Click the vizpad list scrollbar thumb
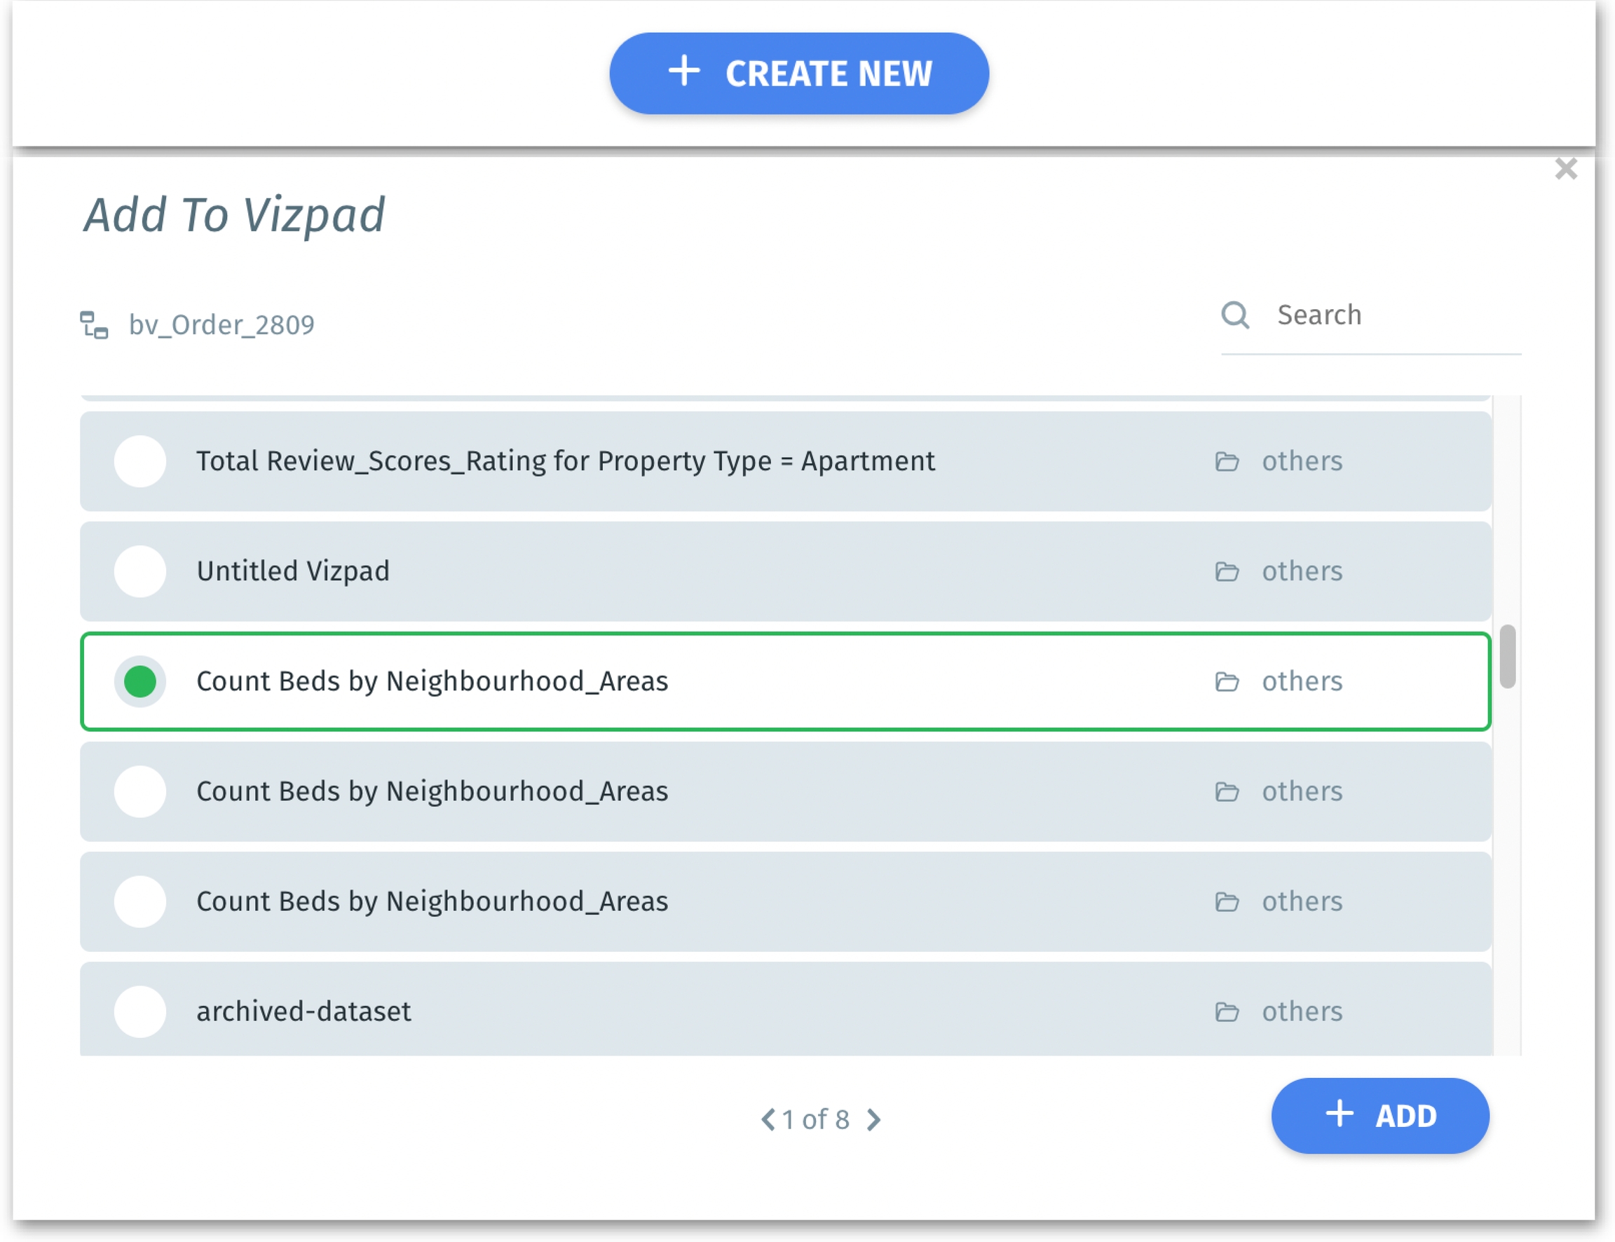This screenshot has height=1242, width=1615. click(1507, 657)
